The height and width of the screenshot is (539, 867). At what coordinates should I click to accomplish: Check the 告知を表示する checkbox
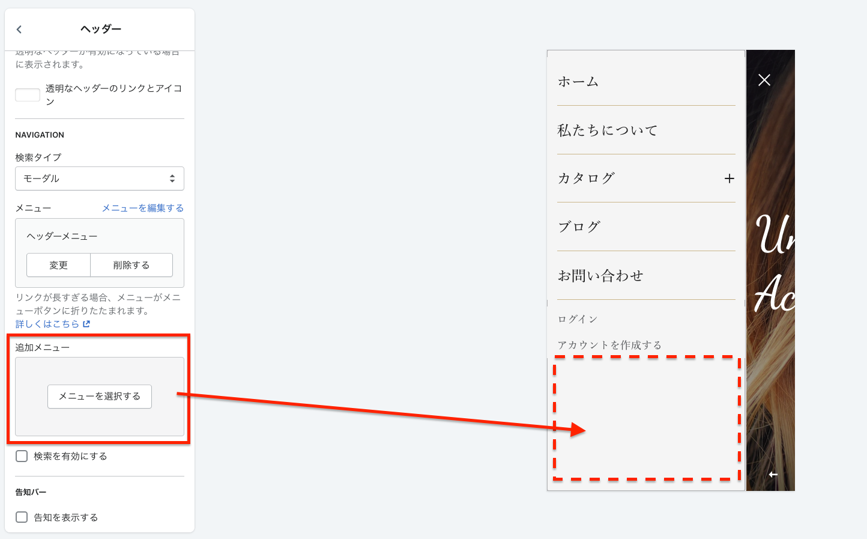pos(22,517)
